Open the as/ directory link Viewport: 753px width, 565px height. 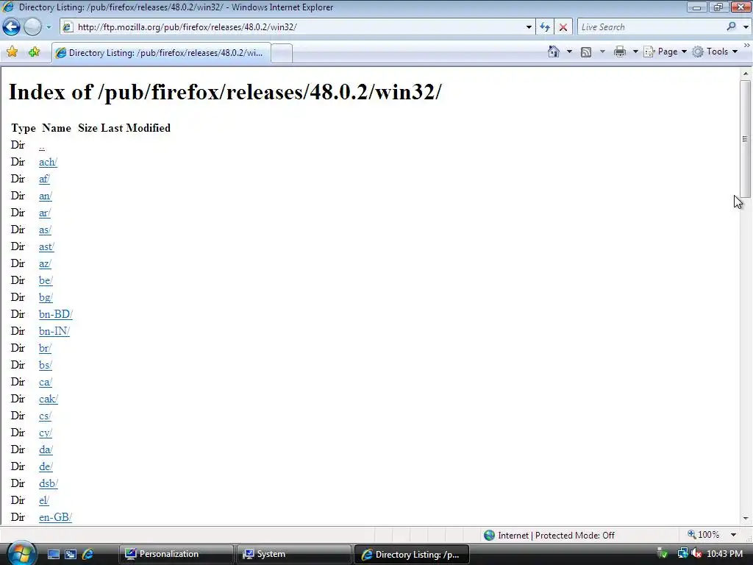pyautogui.click(x=45, y=230)
